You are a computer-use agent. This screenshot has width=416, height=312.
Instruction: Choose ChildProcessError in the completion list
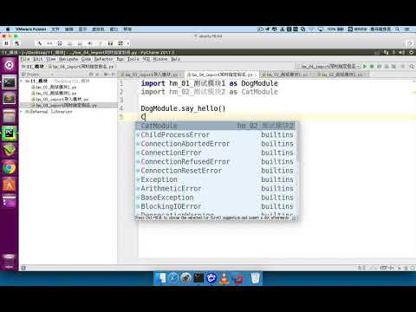pos(215,134)
